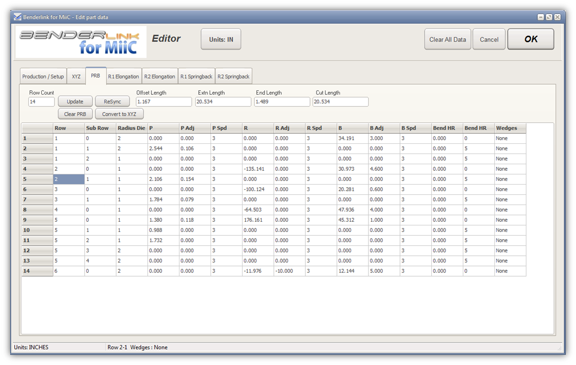The width and height of the screenshot is (576, 365).
Task: Switch to the Production / Setup tab
Action: tap(43, 76)
